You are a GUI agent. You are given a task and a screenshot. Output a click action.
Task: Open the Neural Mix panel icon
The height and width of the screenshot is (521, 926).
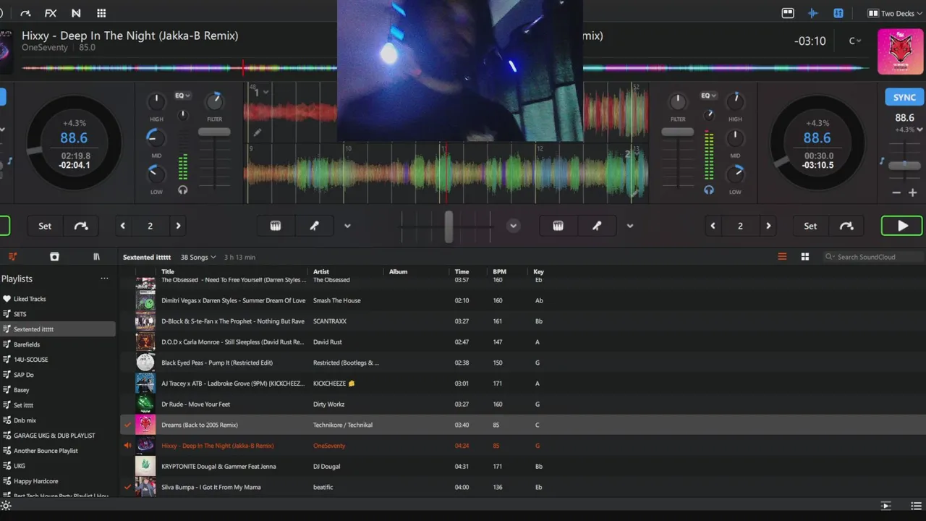point(76,13)
